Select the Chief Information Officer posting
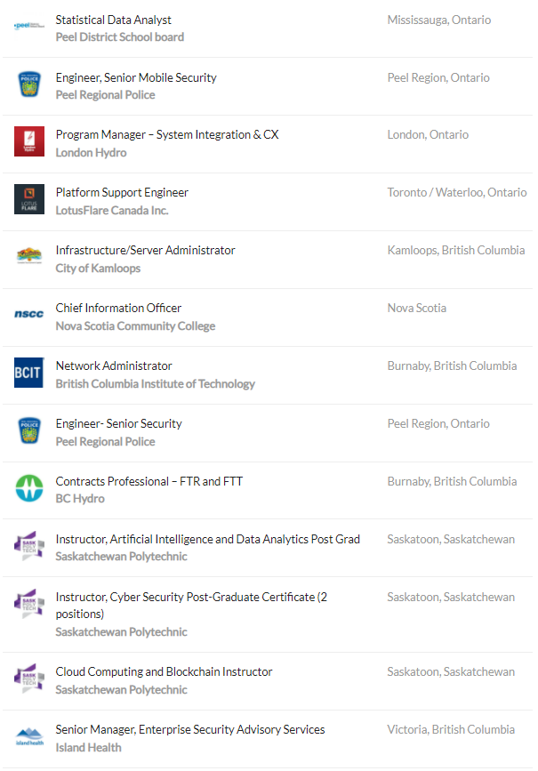Image resolution: width=538 pixels, height=771 pixels. pyautogui.click(x=118, y=309)
